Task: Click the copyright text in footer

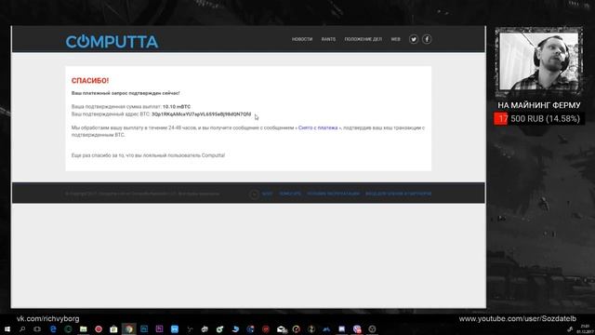Action: point(142,194)
